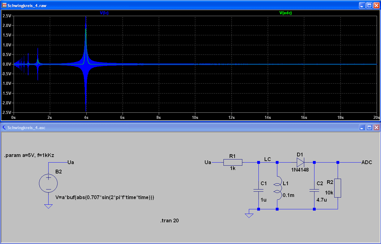Maximize the Schwingkreis_4.asc window
The width and height of the screenshot is (381, 244).
369,128
